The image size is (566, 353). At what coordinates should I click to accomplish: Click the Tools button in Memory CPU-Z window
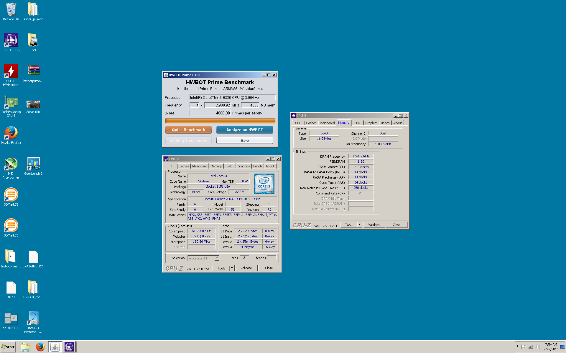[349, 225]
